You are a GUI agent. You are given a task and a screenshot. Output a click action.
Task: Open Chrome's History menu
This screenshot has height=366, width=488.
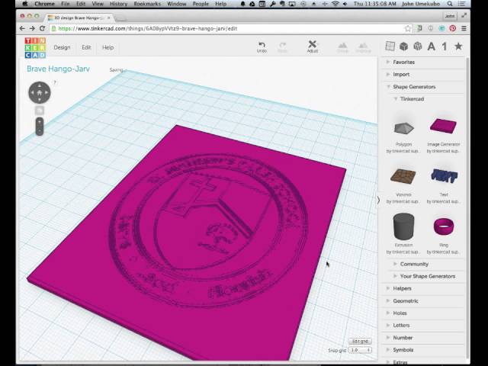coord(119,4)
